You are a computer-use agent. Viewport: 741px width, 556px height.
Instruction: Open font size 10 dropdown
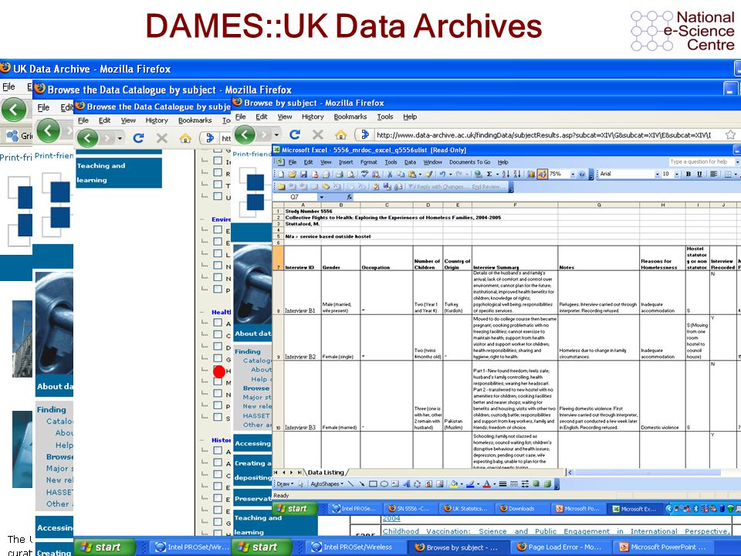(x=677, y=174)
